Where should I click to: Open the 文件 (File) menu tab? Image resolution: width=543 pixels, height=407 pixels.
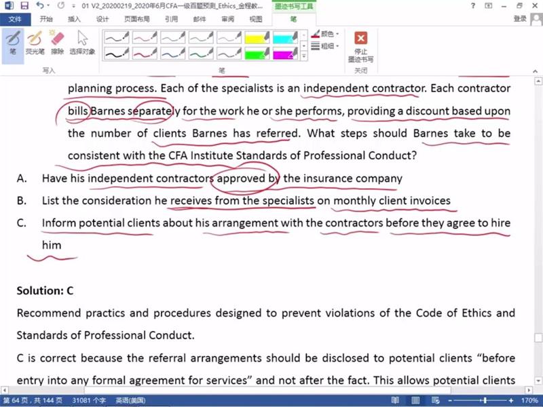pyautogui.click(x=15, y=19)
